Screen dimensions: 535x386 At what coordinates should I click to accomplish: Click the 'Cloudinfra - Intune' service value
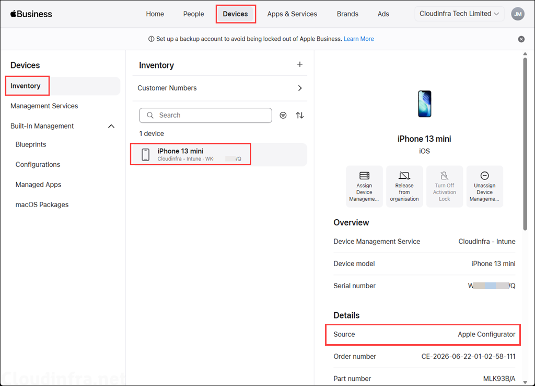[x=486, y=242]
